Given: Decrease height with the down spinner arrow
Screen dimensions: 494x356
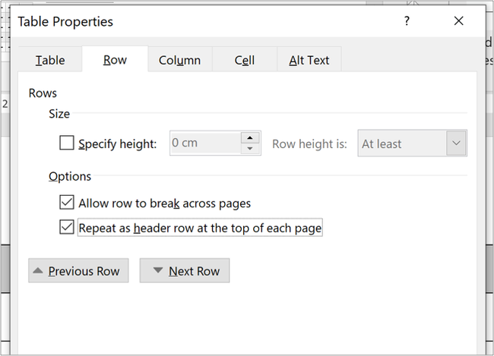Looking at the screenshot, I should tap(250, 149).
